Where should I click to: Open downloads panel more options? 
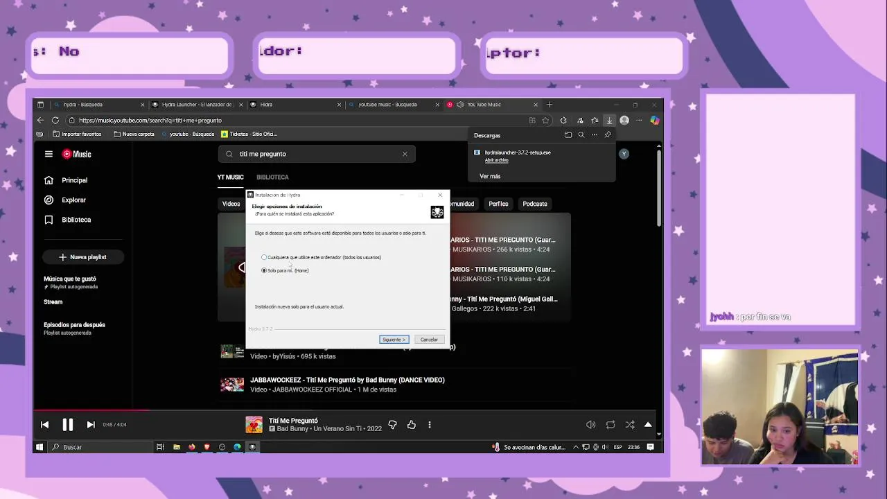[595, 135]
